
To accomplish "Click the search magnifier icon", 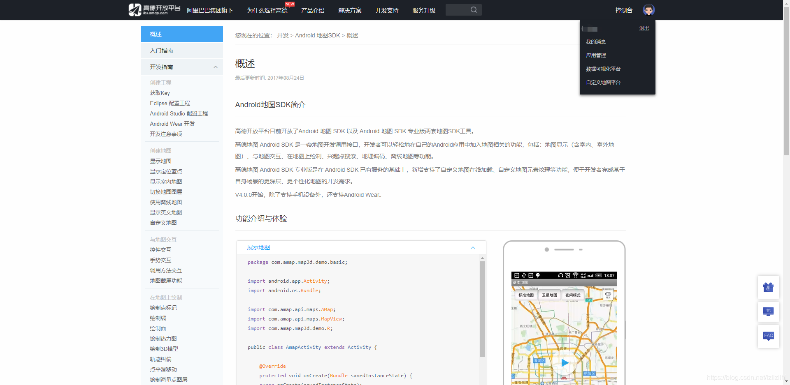I will click(x=474, y=10).
